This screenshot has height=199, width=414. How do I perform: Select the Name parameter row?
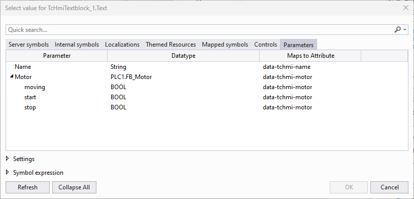coord(206,67)
